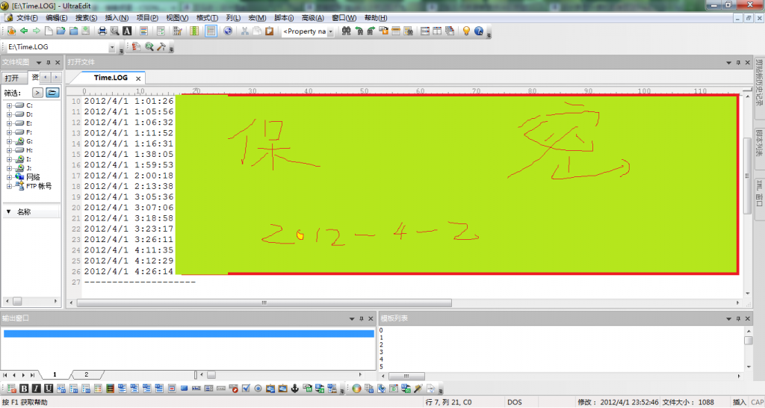The width and height of the screenshot is (765, 408).
Task: Click the green magnifier icon beside the path box
Action: [x=149, y=46]
